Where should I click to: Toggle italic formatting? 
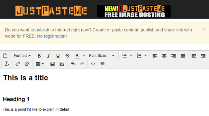click(x=49, y=56)
